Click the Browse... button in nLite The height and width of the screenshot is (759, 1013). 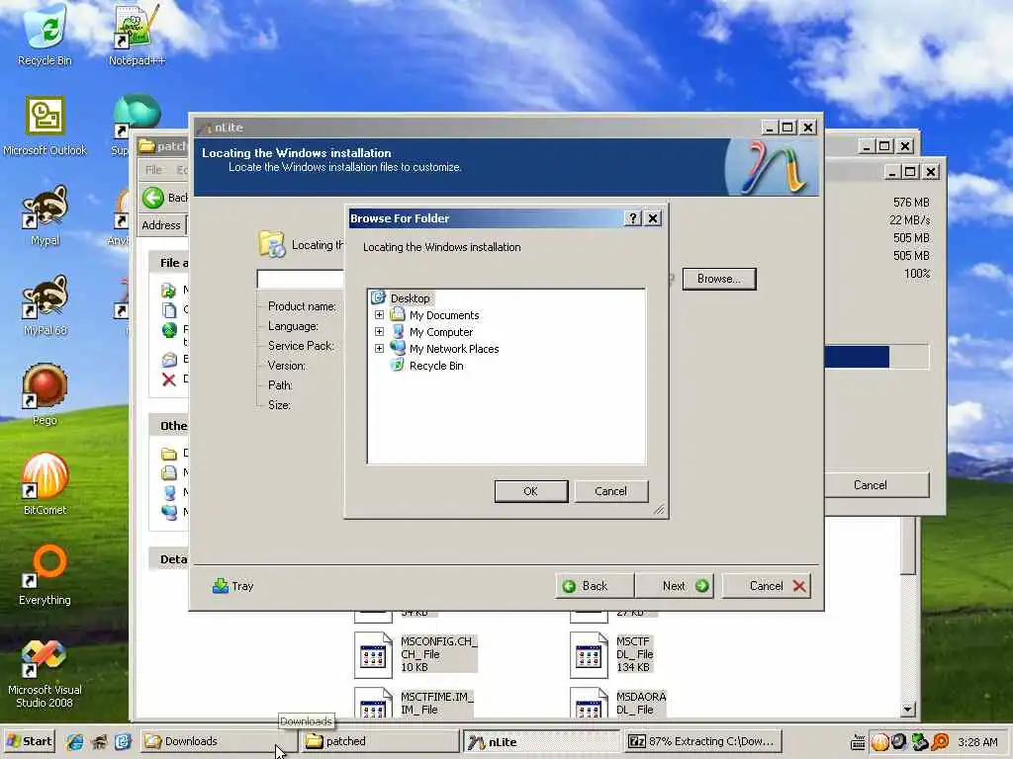[x=719, y=279]
